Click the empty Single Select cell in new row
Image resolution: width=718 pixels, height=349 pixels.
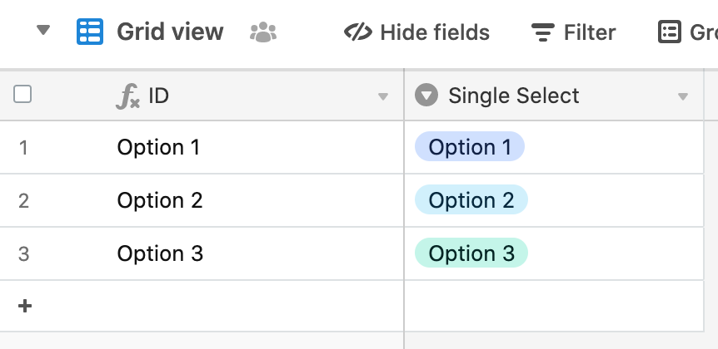pyautogui.click(x=554, y=306)
